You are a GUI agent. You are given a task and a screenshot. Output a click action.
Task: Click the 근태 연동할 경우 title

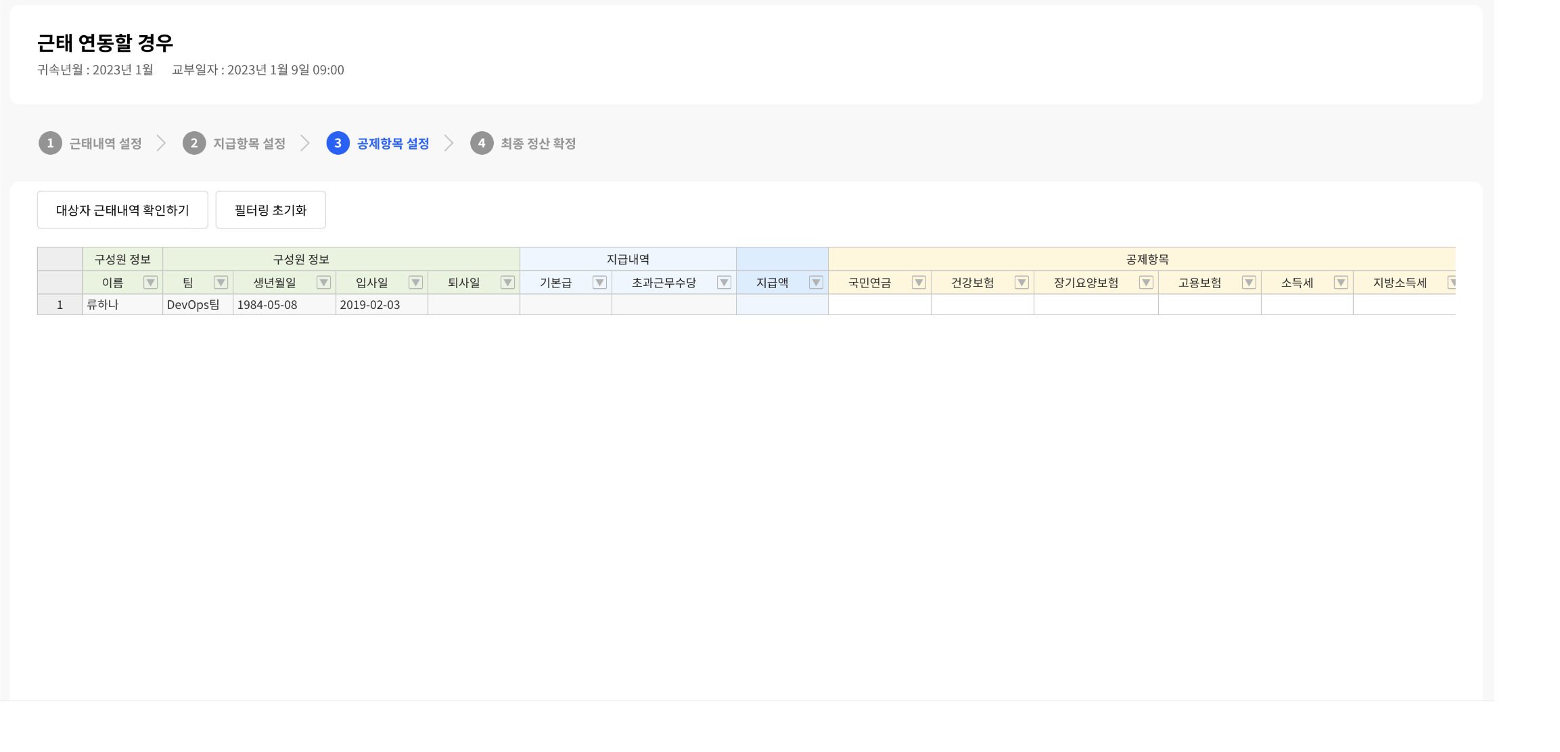106,43
